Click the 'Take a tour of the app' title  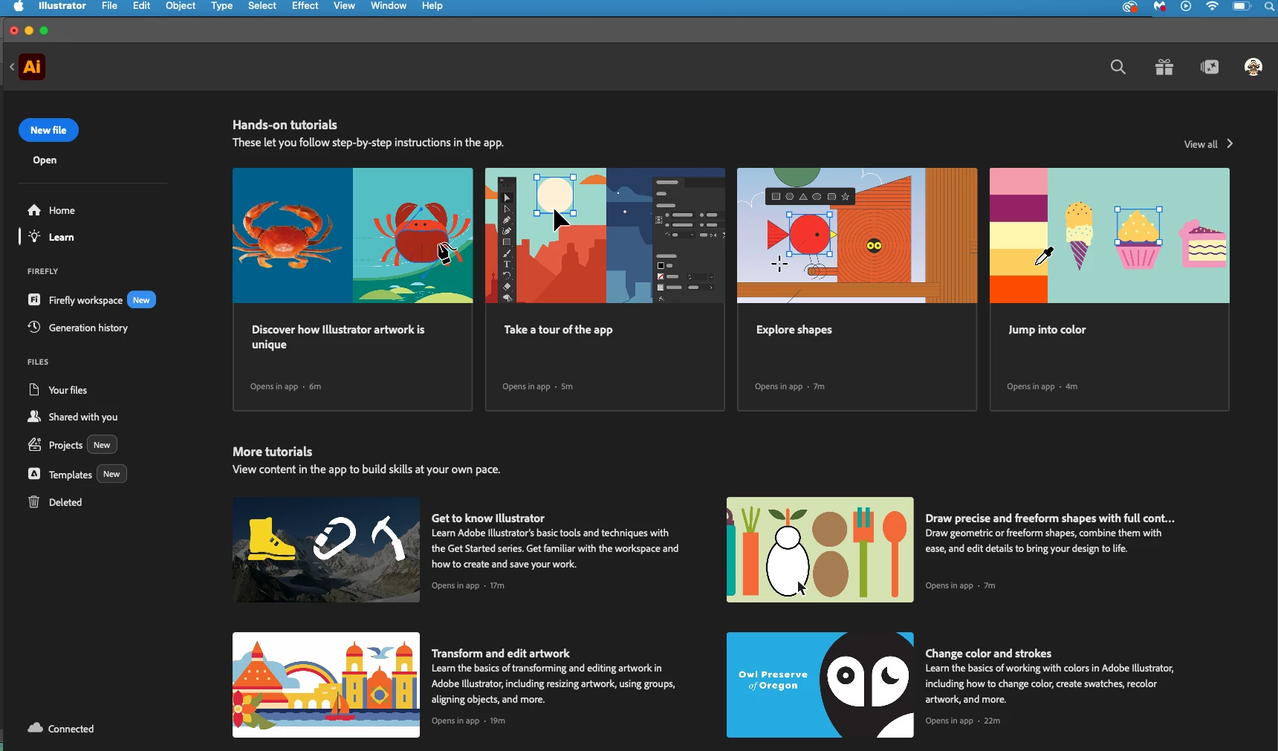point(558,330)
